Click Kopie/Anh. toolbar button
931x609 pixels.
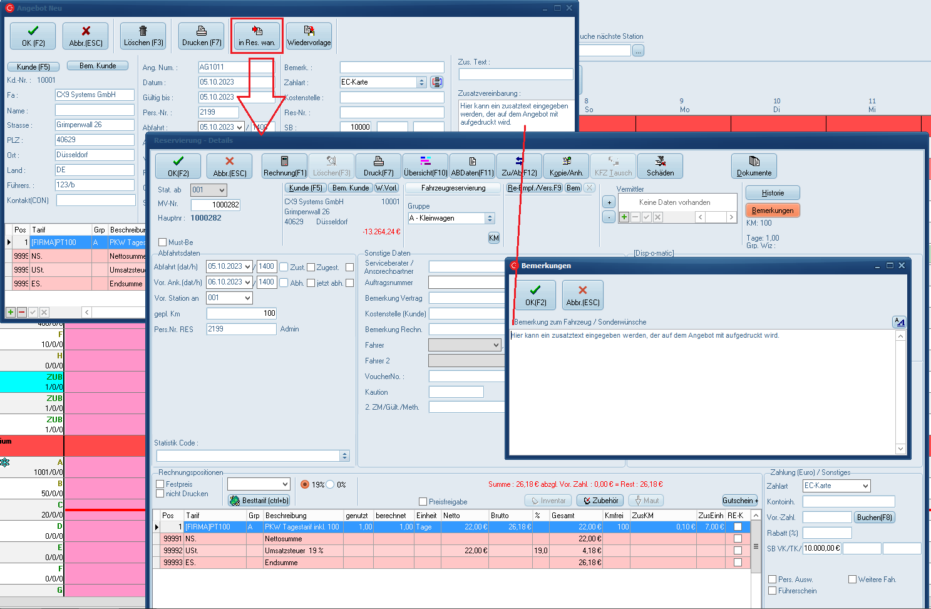coord(566,166)
